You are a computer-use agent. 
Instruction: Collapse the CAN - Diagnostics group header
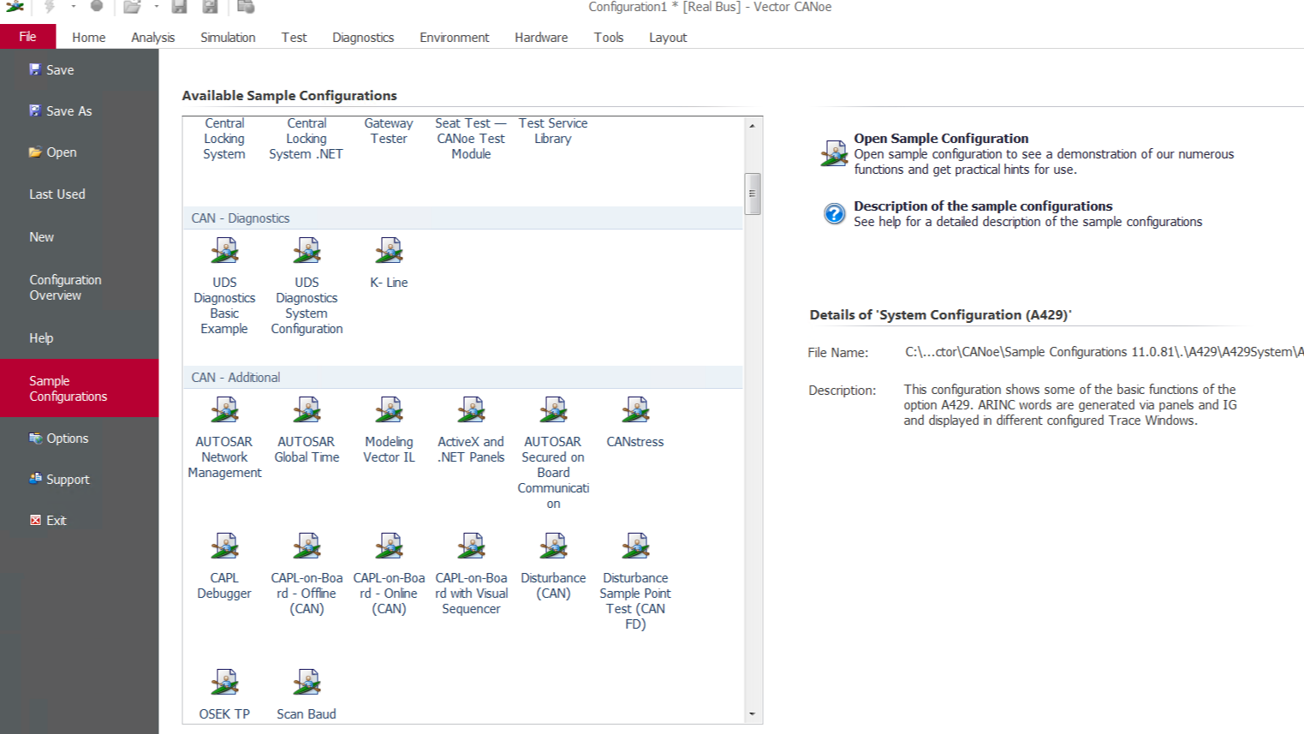click(462, 218)
